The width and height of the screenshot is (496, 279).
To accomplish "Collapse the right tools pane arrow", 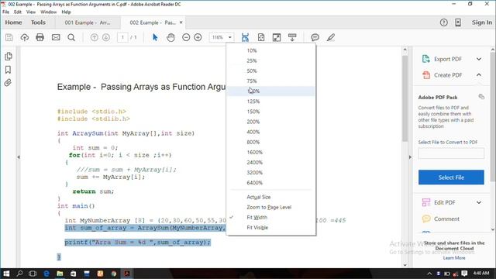I will coord(410,157).
